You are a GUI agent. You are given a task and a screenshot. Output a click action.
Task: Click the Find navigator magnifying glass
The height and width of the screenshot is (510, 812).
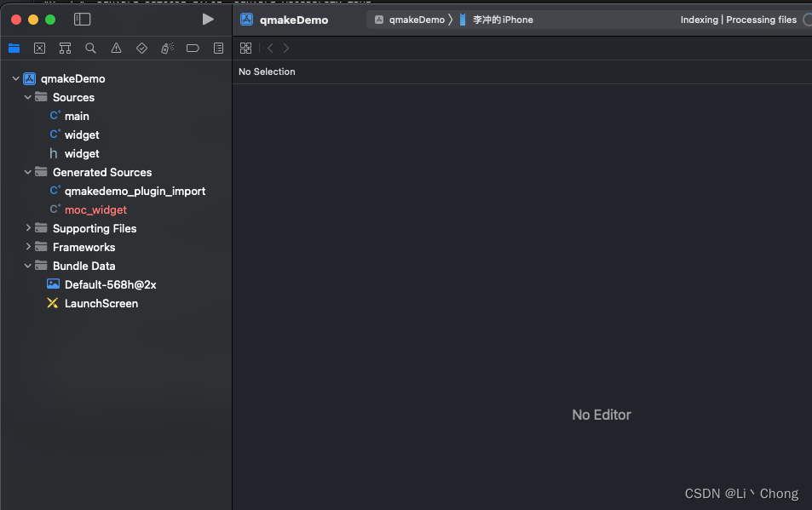pos(90,49)
